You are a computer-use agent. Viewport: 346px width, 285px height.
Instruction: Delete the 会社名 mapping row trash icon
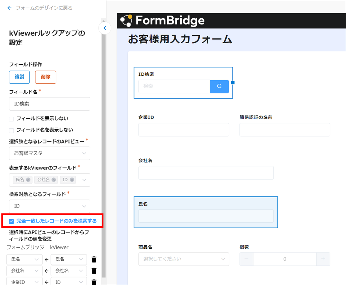click(94, 271)
